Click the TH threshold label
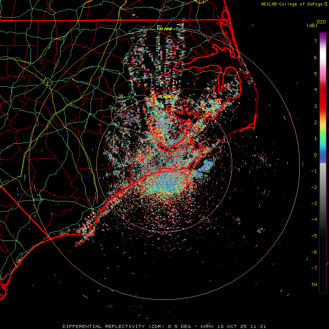Viewport: 329px width, 329px height. [x=314, y=285]
